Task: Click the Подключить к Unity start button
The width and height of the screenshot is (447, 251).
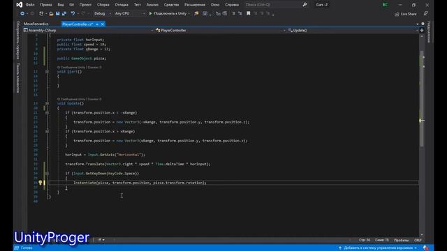Action: (168, 13)
